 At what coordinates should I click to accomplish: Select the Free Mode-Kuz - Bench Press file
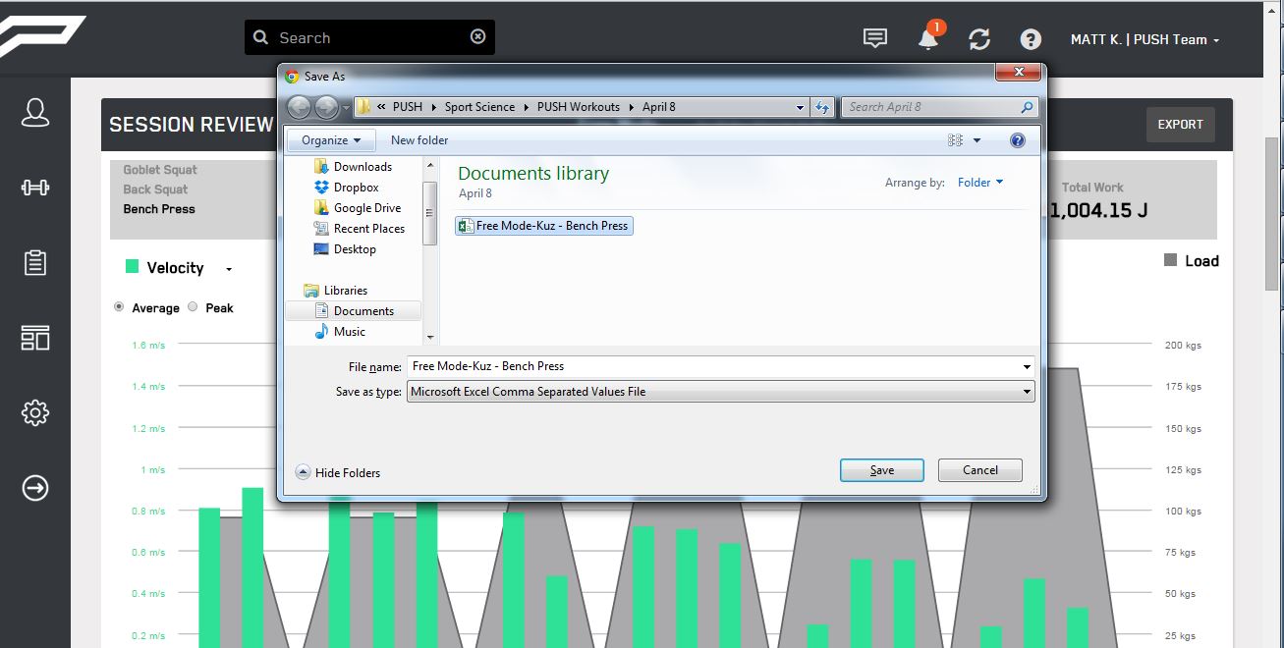(x=544, y=226)
